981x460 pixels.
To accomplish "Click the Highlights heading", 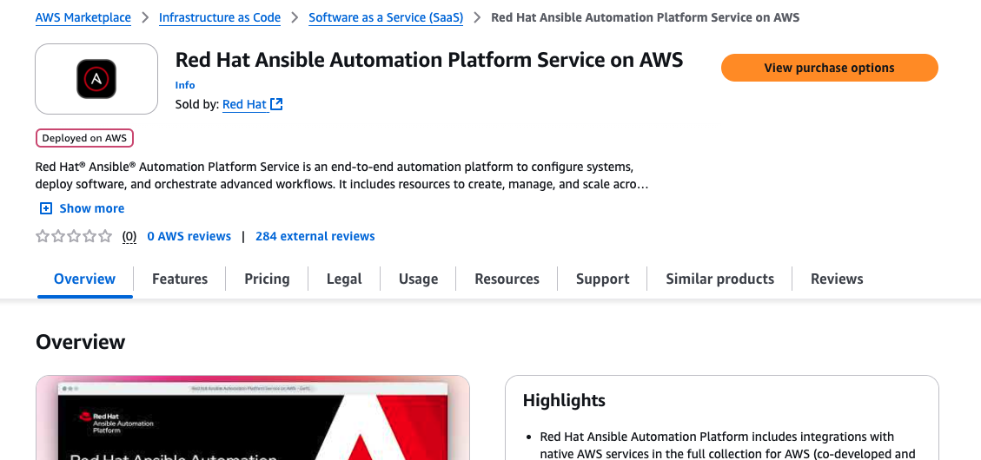I will pyautogui.click(x=564, y=401).
